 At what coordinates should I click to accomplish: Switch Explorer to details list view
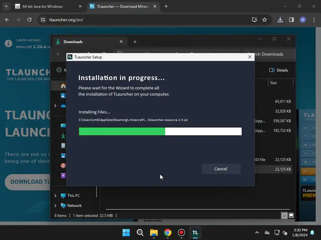coord(284,216)
